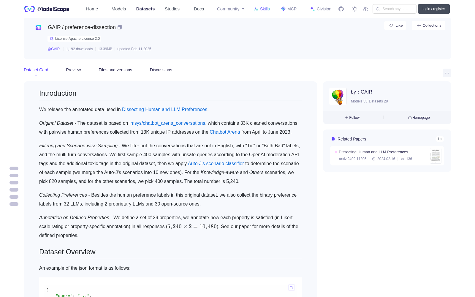Copy the JSON example code block

coord(292,287)
